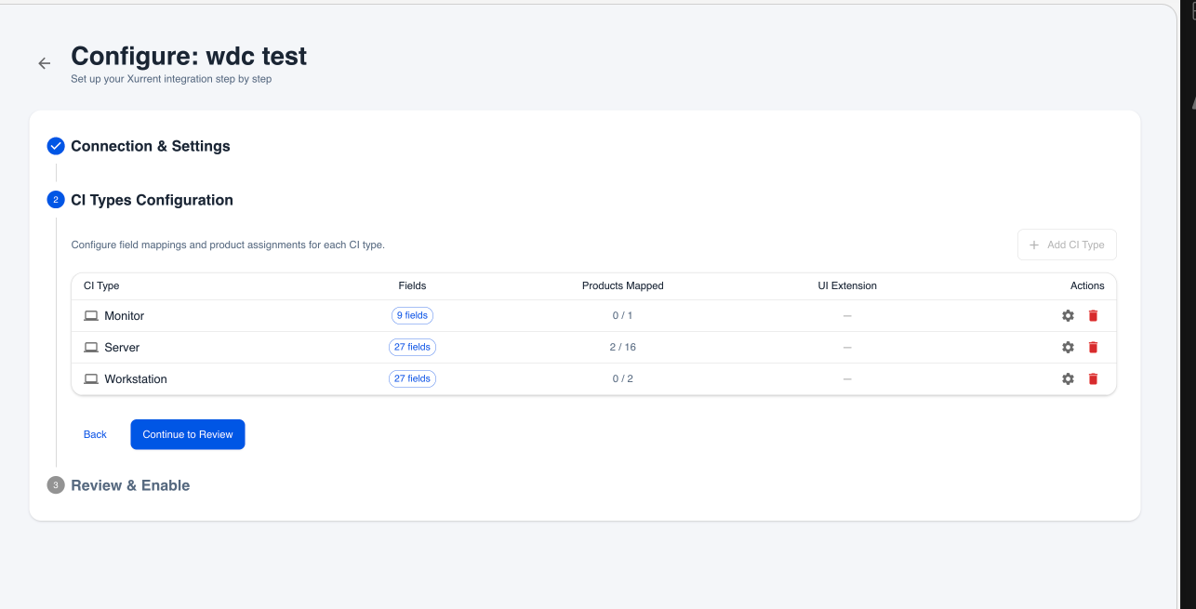The height and width of the screenshot is (609, 1196).
Task: Click the Continue to Review button
Action: click(187, 434)
